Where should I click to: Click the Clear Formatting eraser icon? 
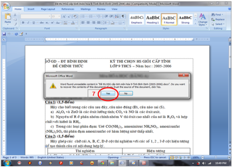[75, 16]
